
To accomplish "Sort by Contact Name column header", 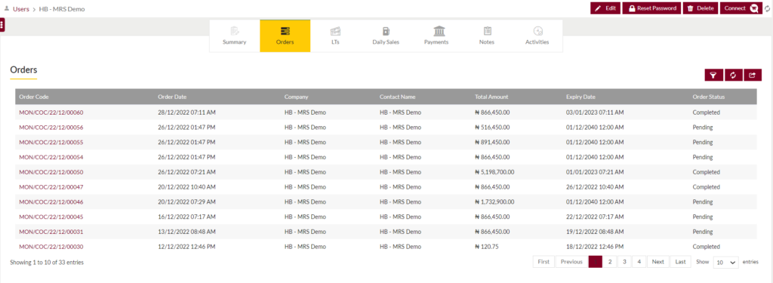I will click(x=397, y=97).
